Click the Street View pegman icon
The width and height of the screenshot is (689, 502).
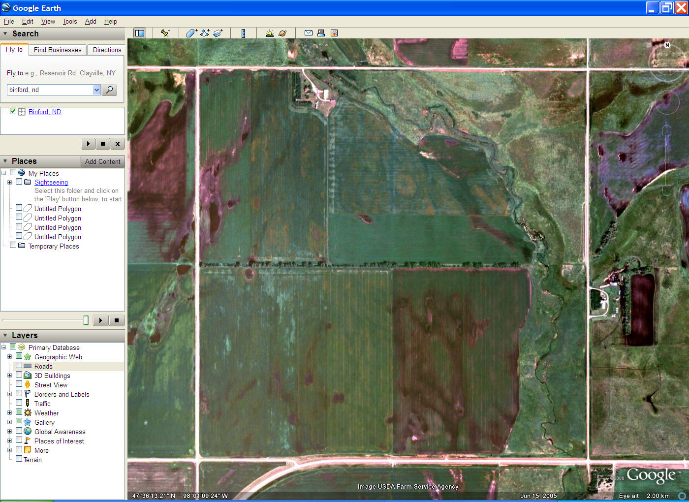point(28,385)
